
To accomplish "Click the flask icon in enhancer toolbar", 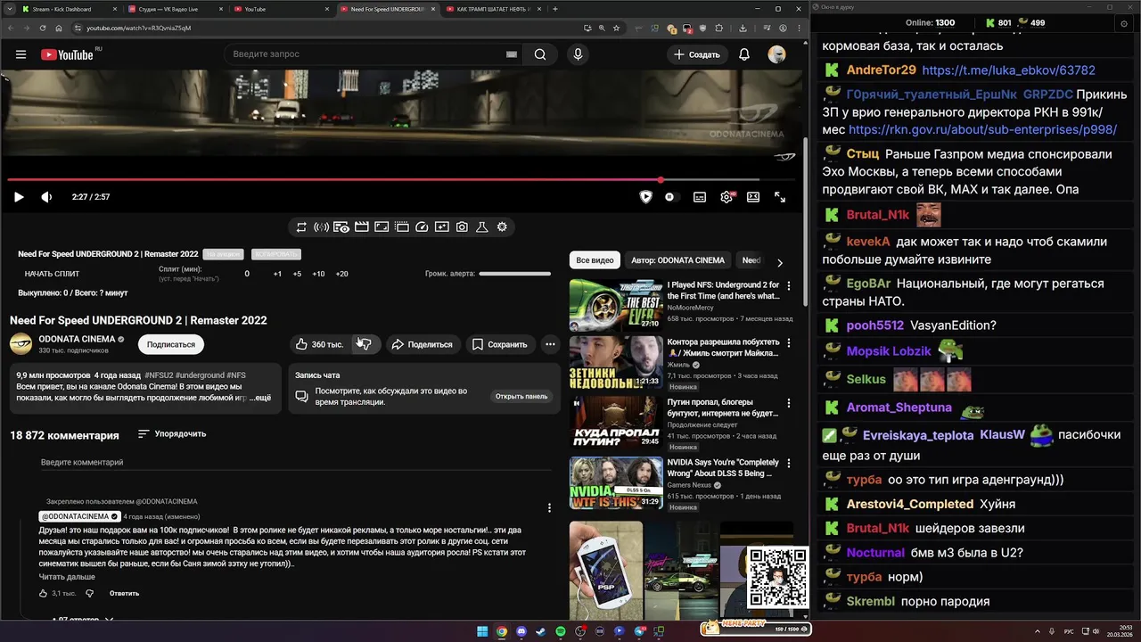I will click(481, 227).
